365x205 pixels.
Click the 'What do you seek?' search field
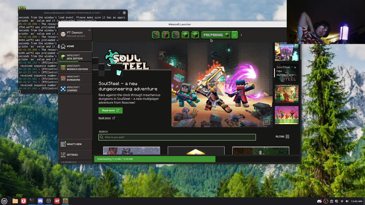(x=177, y=137)
